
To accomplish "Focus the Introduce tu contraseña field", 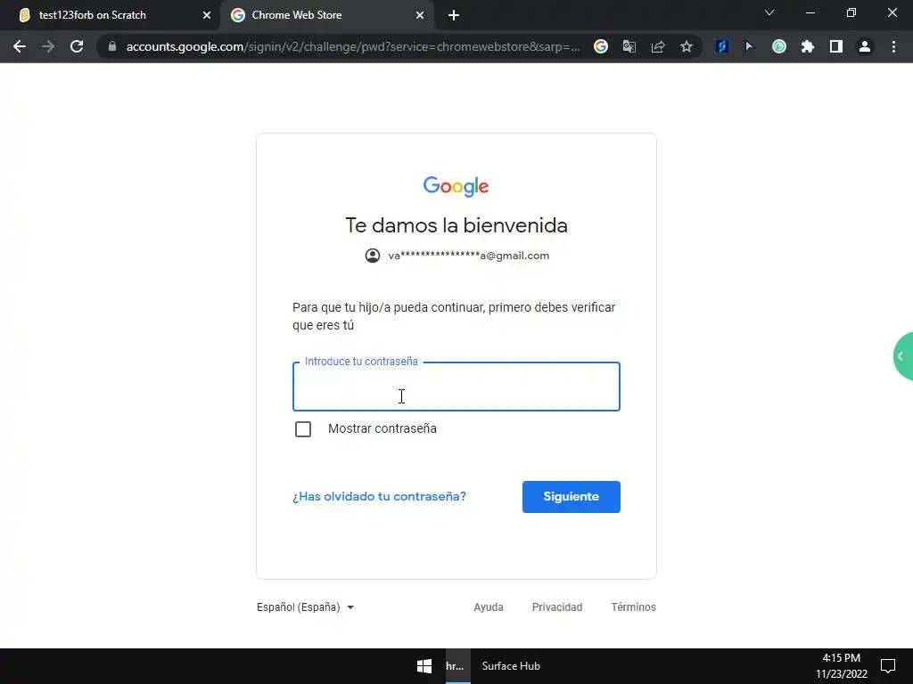I will click(456, 387).
